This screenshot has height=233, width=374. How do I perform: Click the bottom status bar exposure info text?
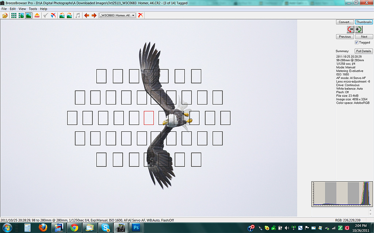tap(87, 220)
